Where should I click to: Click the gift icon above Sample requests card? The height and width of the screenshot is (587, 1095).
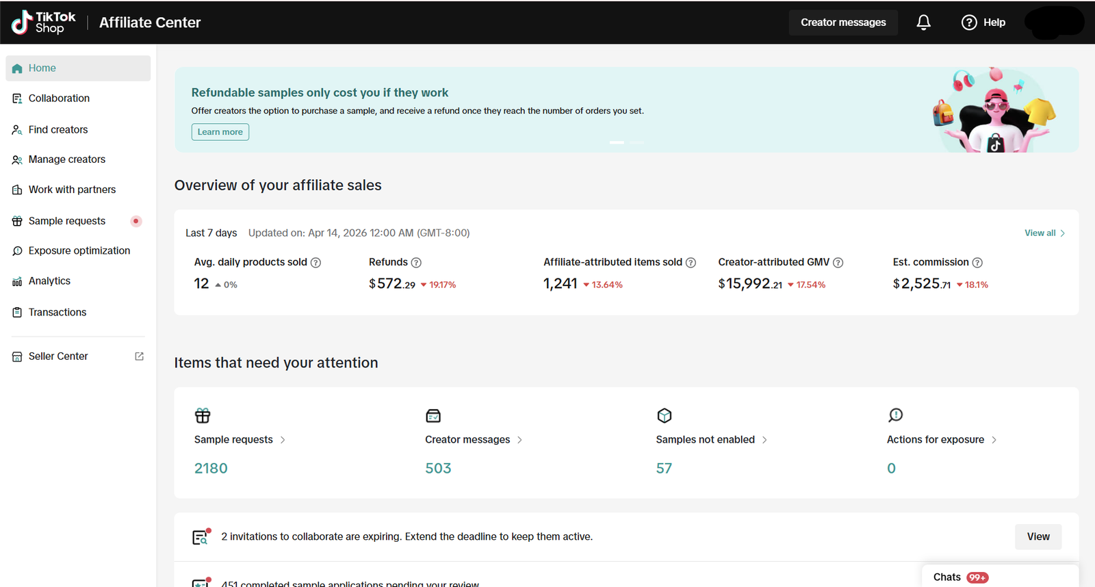click(x=203, y=415)
